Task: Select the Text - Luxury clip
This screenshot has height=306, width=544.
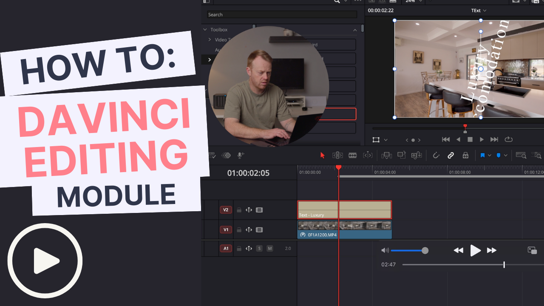Action: point(344,210)
